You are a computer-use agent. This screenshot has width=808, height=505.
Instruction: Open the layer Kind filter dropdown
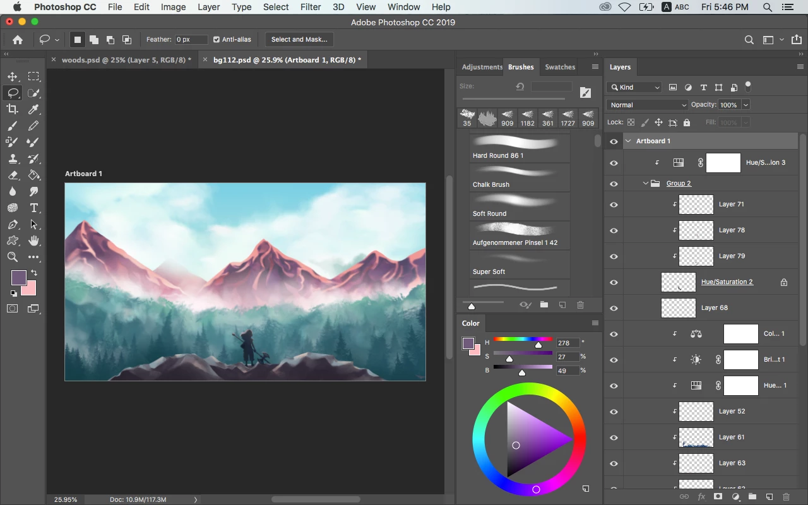click(634, 87)
